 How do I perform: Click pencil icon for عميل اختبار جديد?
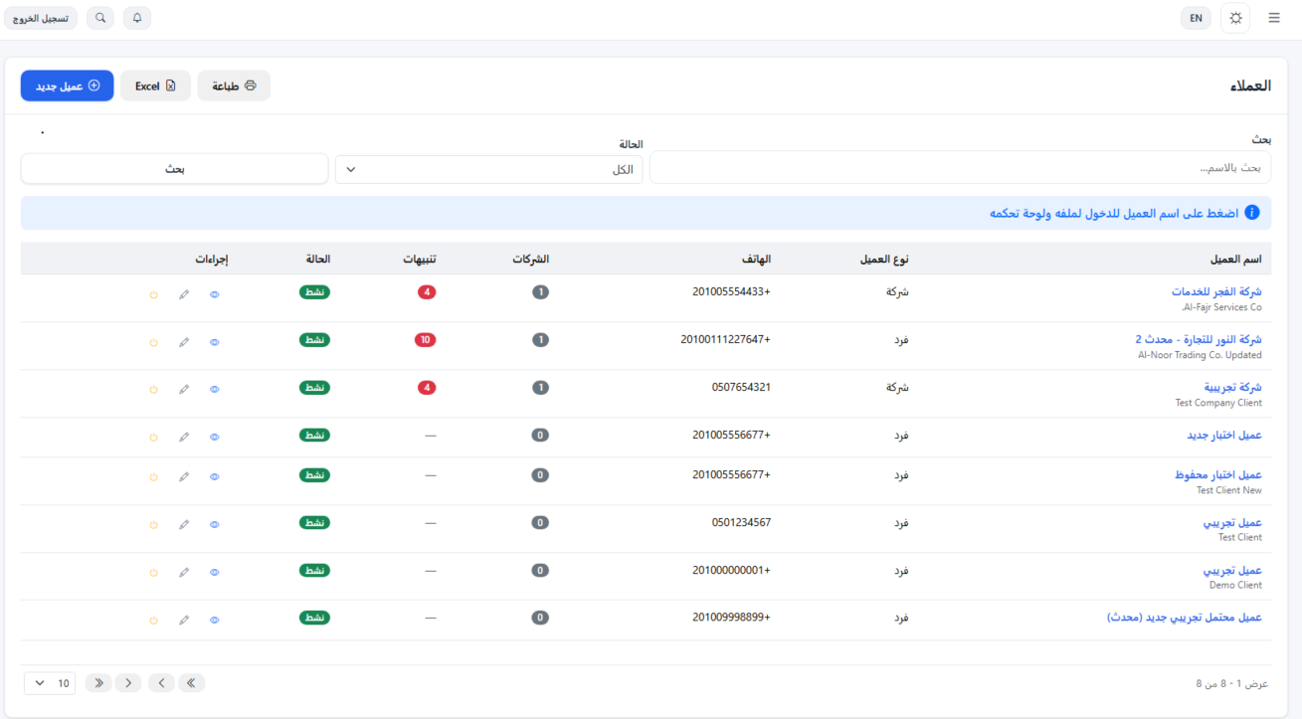pyautogui.click(x=184, y=438)
